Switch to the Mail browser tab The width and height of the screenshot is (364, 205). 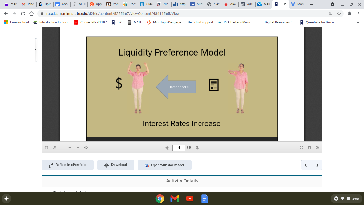(263, 4)
